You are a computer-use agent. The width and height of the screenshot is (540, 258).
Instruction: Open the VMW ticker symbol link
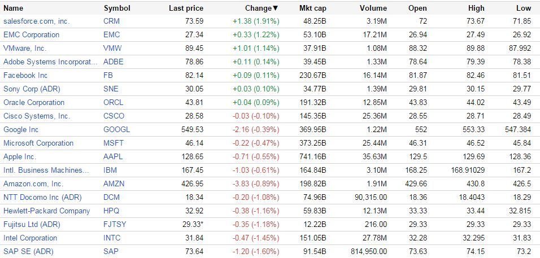tap(112, 48)
